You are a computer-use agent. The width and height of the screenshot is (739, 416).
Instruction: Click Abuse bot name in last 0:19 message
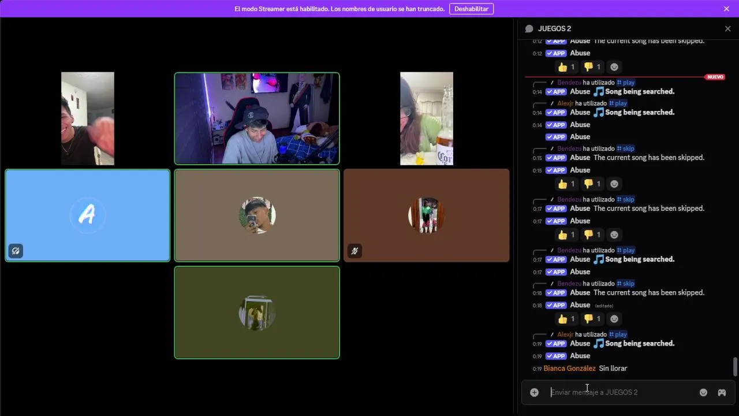click(x=580, y=356)
